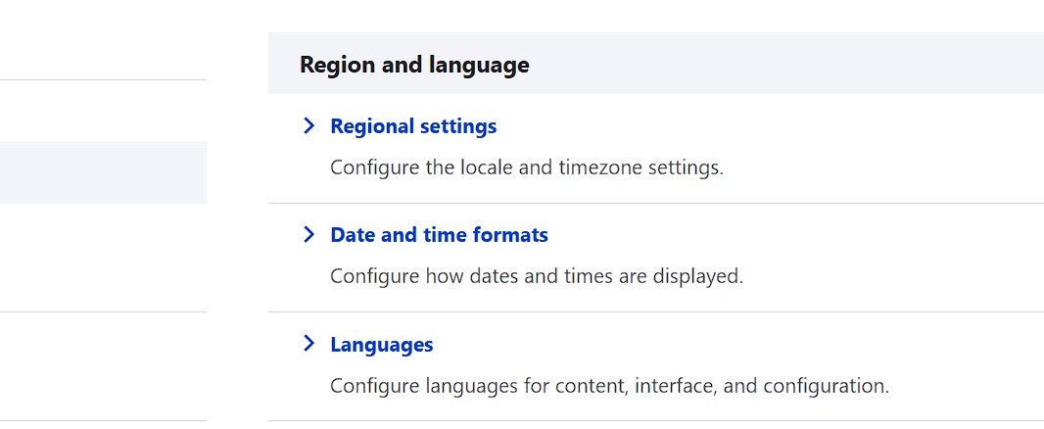The height and width of the screenshot is (429, 1044).
Task: Select the highlighted gray block in left panel
Action: pos(103,172)
